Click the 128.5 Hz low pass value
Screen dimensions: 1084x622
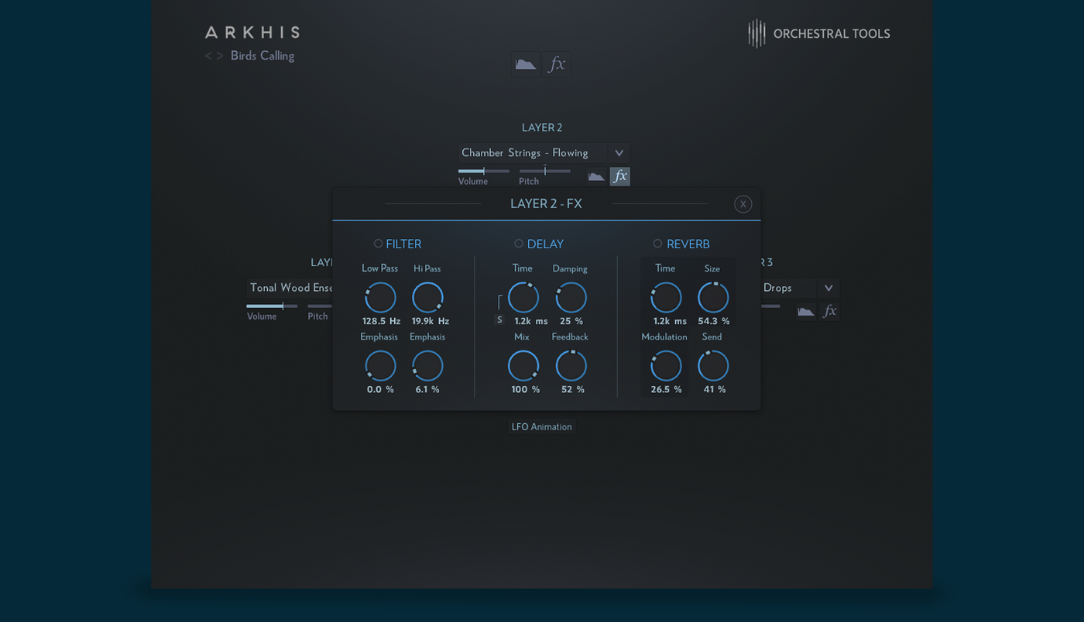(381, 321)
